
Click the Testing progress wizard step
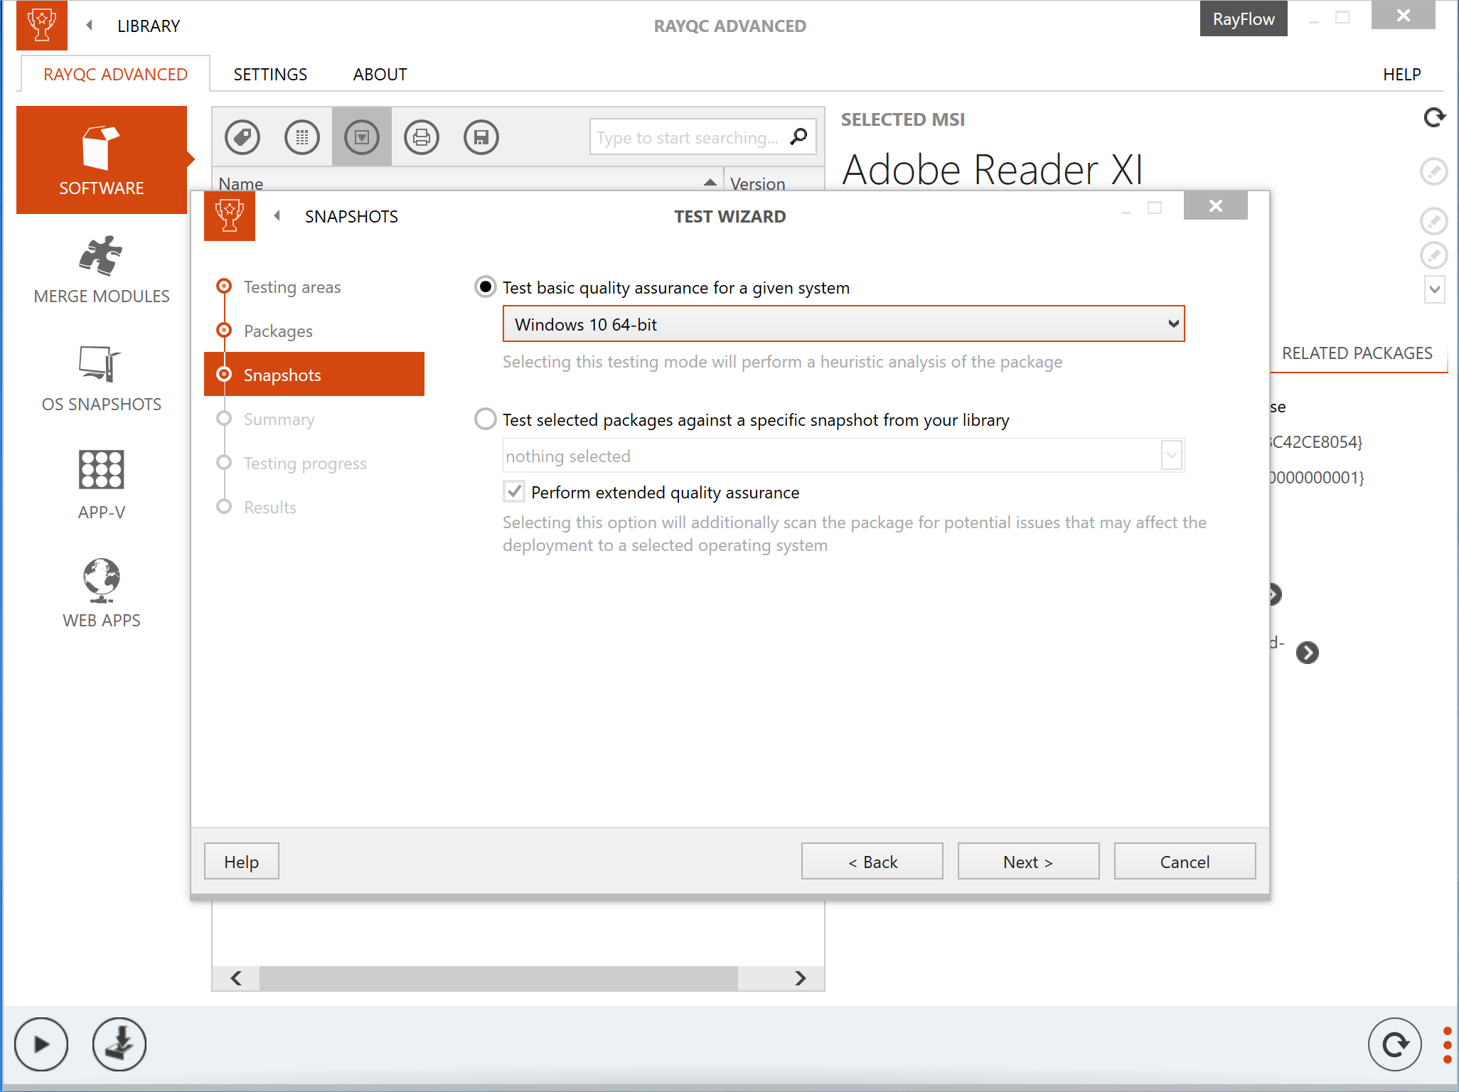click(x=305, y=464)
